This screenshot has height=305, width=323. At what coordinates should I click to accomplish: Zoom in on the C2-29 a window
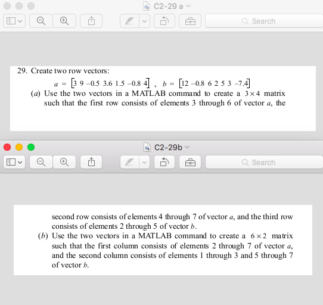coord(64,21)
